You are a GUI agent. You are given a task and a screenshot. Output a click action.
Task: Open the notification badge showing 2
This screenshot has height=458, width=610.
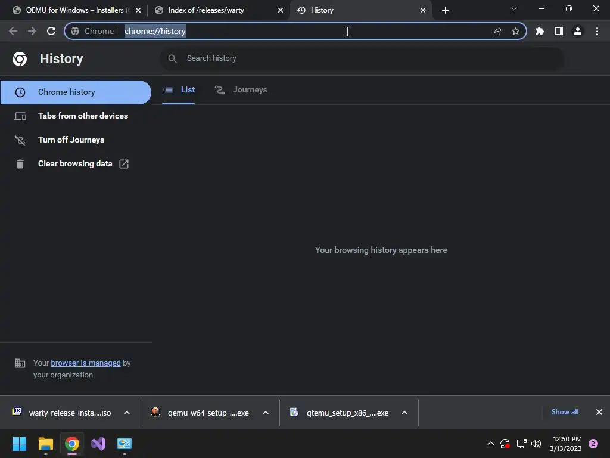click(593, 444)
